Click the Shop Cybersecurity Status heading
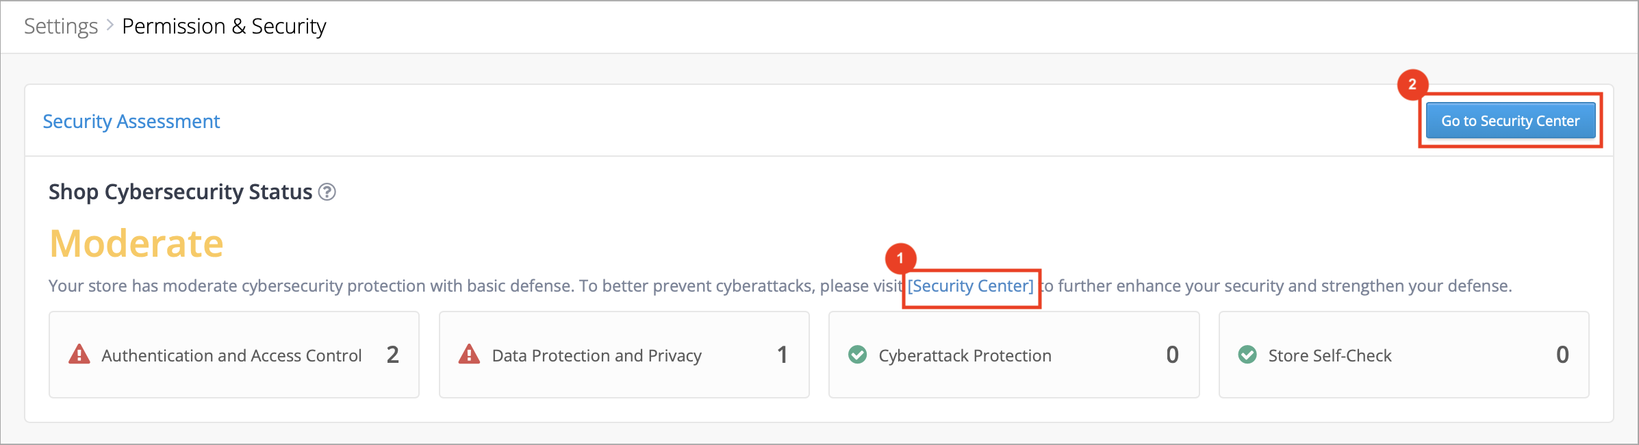The image size is (1639, 445). (x=181, y=192)
